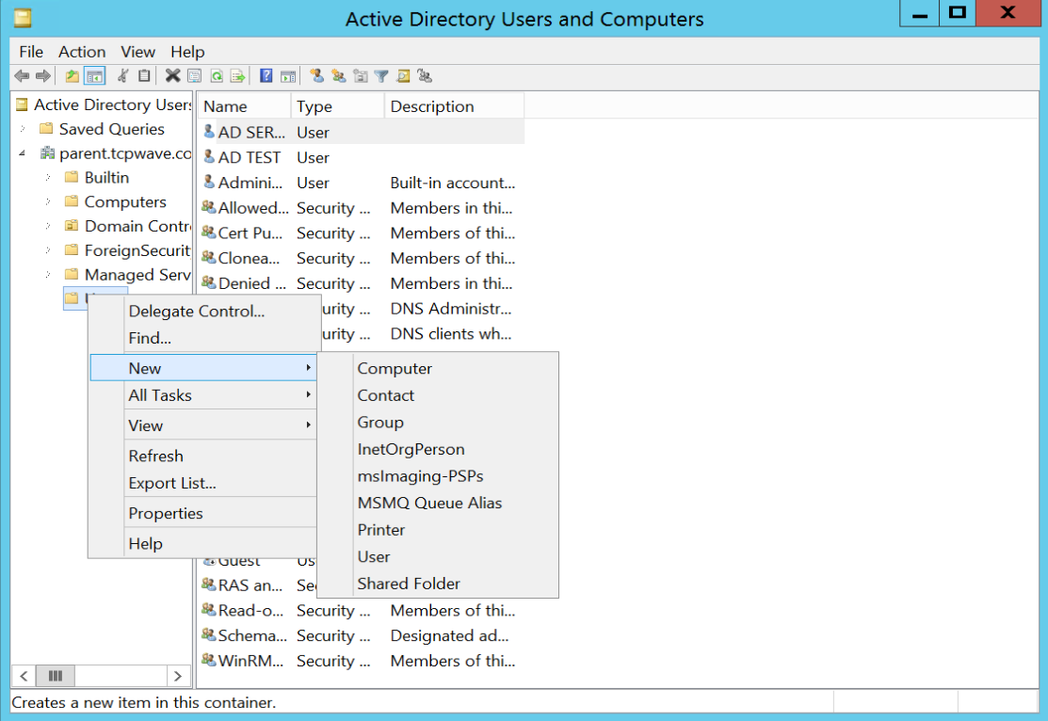Open Help via blue question-mark icon
1048x721 pixels.
click(266, 76)
